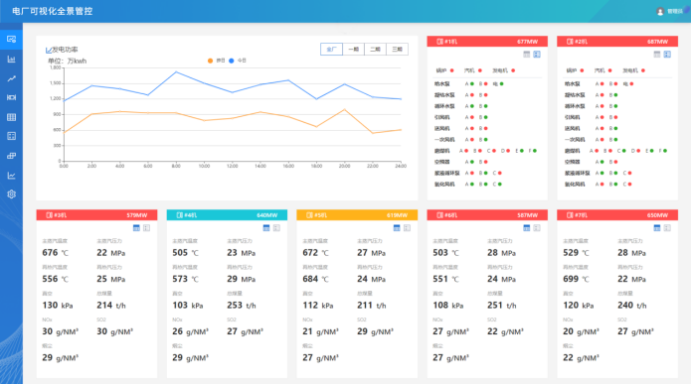The width and height of the screenshot is (691, 384).
Task: Select the panel layout sidebar icon
Action: tap(12, 136)
